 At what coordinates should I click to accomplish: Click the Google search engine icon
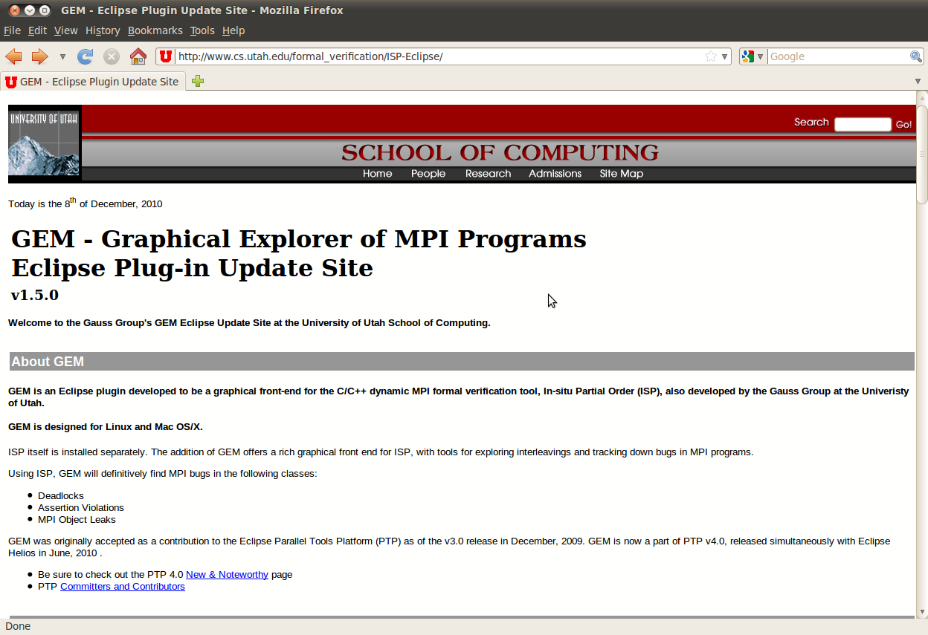pyautogui.click(x=748, y=56)
